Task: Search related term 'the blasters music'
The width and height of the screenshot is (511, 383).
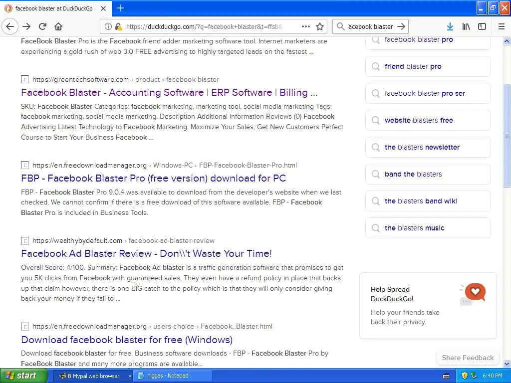Action: click(x=428, y=228)
